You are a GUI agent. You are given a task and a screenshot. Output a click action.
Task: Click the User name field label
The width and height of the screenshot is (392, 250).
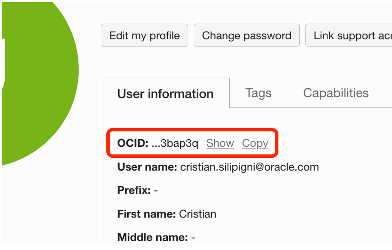point(147,167)
